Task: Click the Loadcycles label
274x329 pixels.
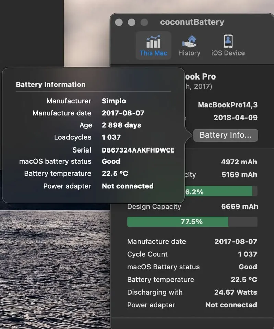Action: 73,137
